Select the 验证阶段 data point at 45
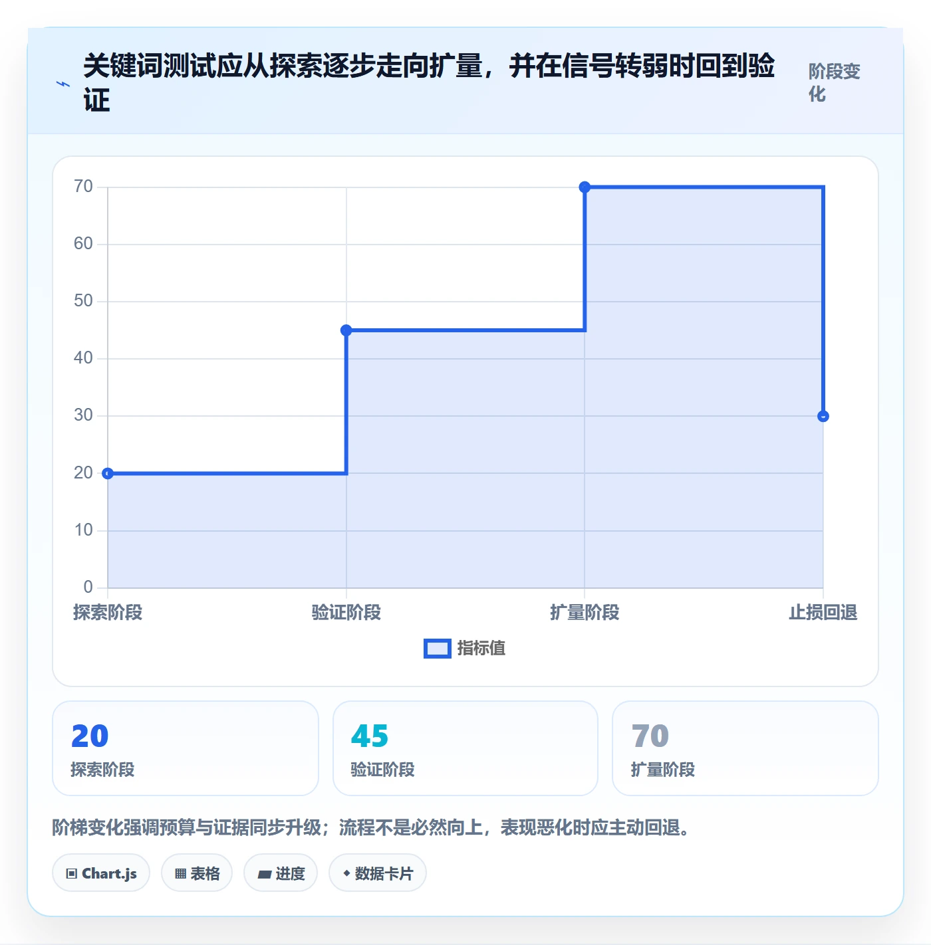The height and width of the screenshot is (945, 931). pyautogui.click(x=346, y=330)
